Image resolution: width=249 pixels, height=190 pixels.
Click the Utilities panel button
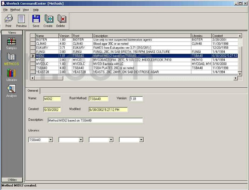pos(12,180)
